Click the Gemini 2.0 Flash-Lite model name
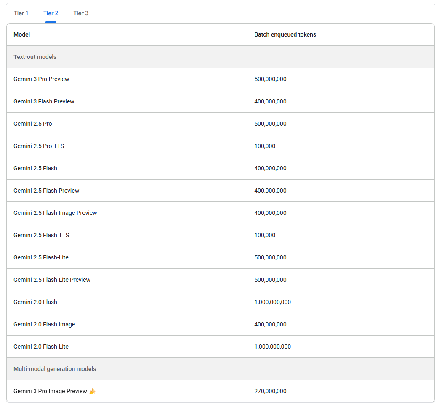Image resolution: width=439 pixels, height=405 pixels. [41, 347]
